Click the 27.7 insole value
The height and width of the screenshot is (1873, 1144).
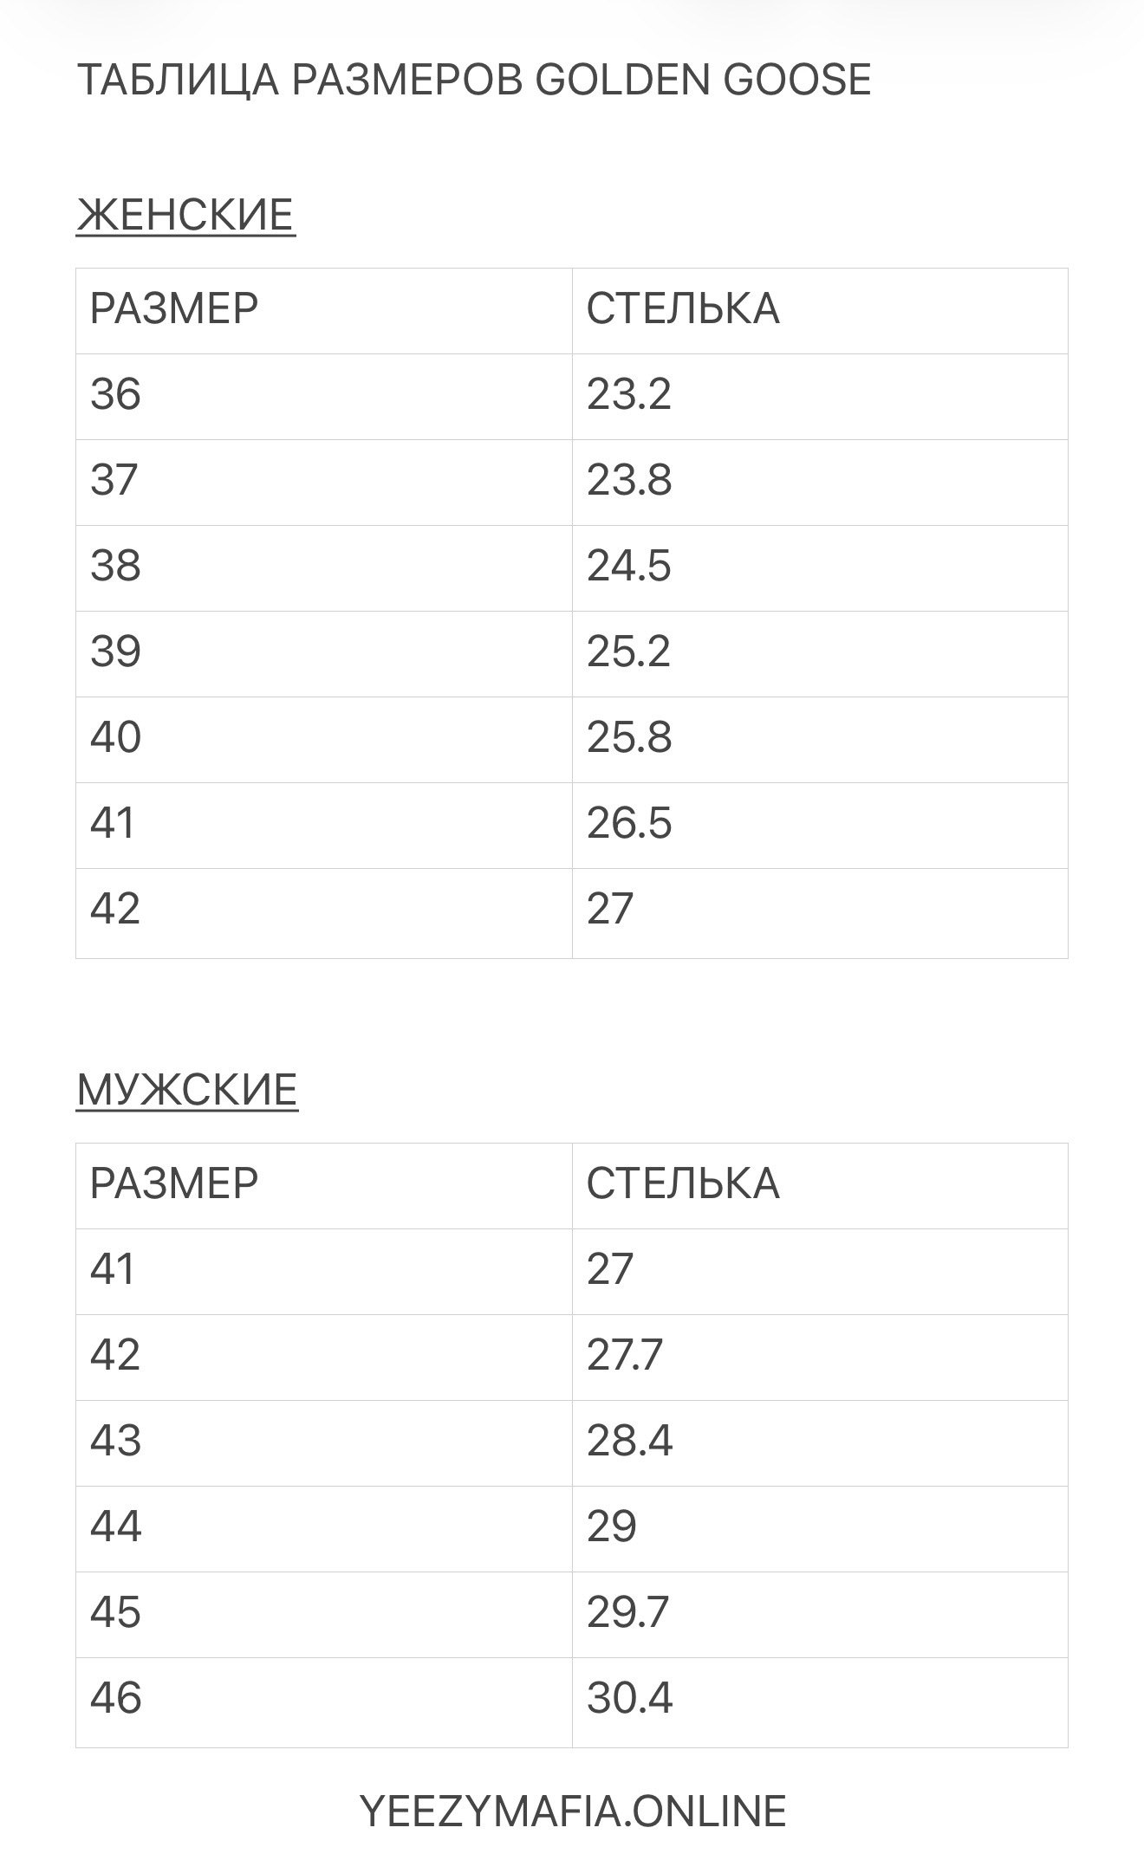625,1355
